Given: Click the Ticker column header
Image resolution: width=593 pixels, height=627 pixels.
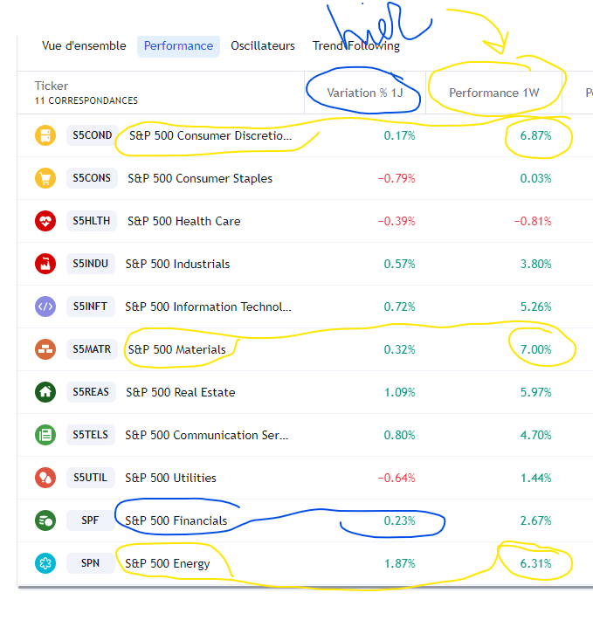Looking at the screenshot, I should (52, 86).
